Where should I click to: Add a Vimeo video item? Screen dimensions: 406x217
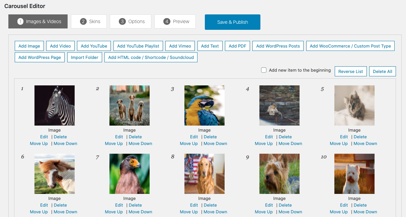pyautogui.click(x=180, y=46)
